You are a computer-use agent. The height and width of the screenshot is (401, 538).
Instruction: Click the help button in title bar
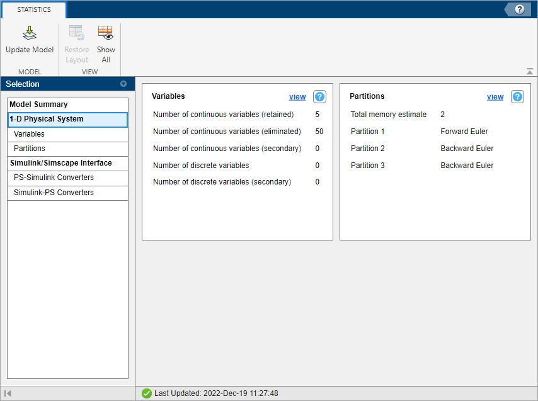tap(519, 9)
